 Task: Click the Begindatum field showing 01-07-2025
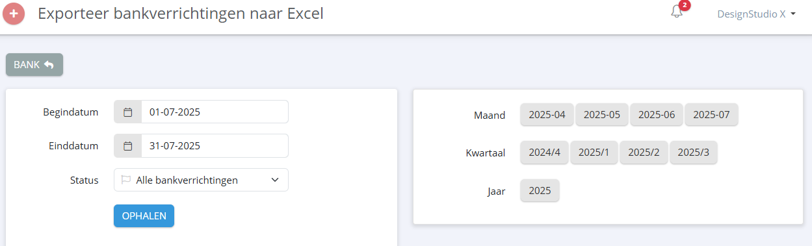coord(215,112)
